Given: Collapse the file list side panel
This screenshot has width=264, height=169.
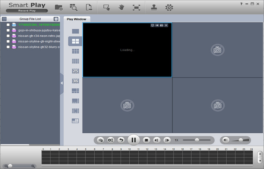Looking at the screenshot, I should coord(62,82).
